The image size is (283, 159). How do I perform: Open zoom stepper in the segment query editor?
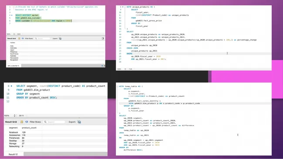click(x=14, y=116)
